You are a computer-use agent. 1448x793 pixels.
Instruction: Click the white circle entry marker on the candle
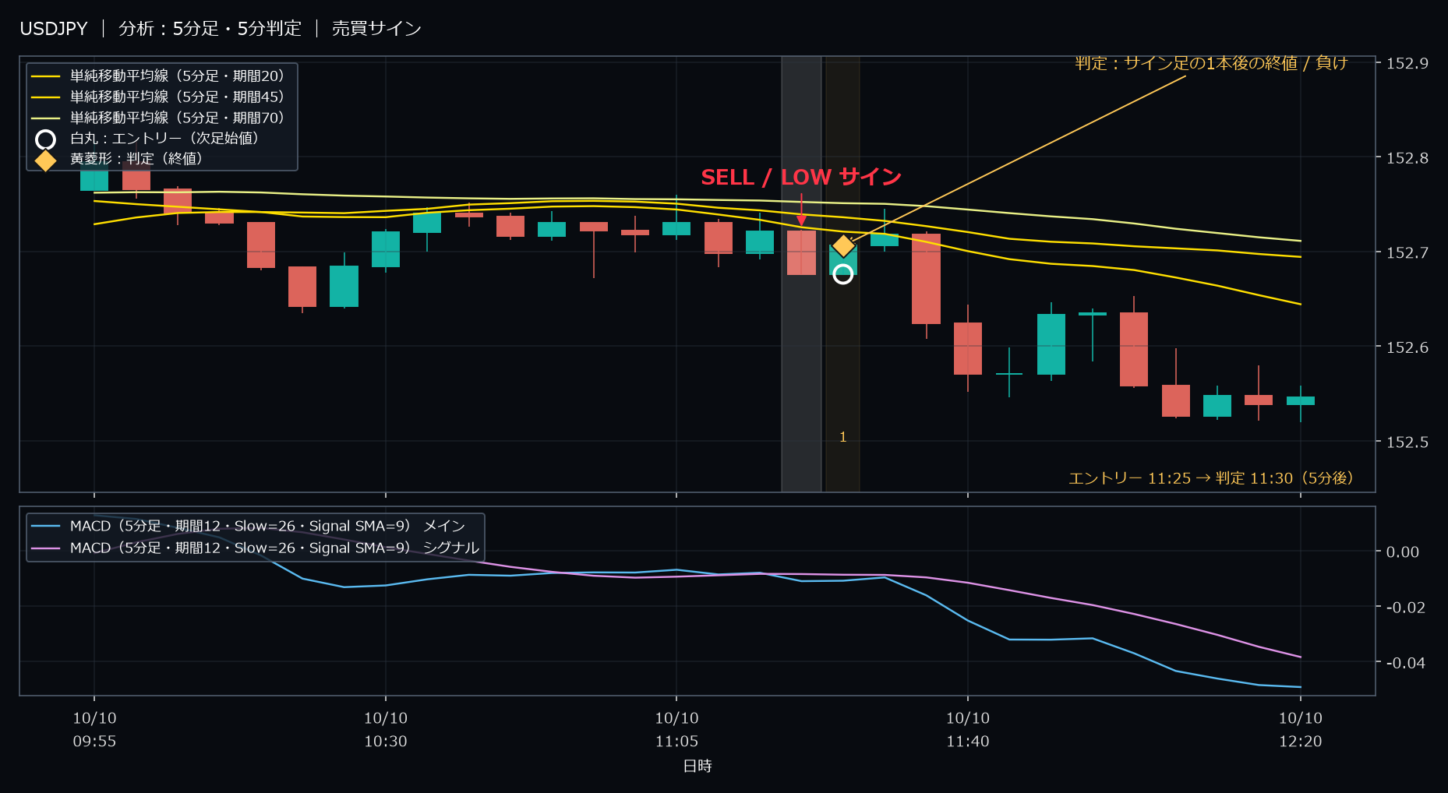point(842,274)
